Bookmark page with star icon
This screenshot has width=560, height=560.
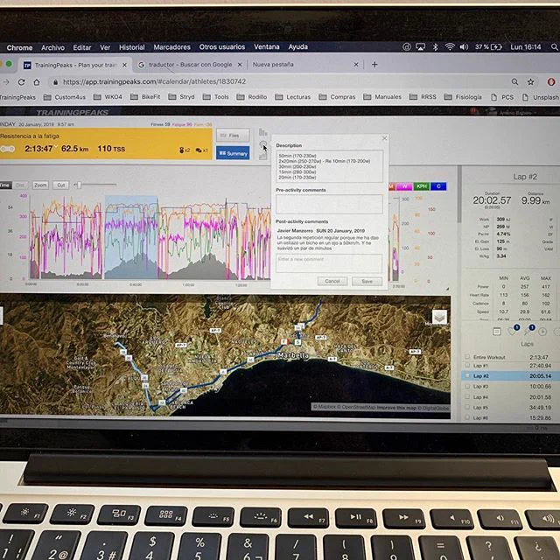click(531, 82)
